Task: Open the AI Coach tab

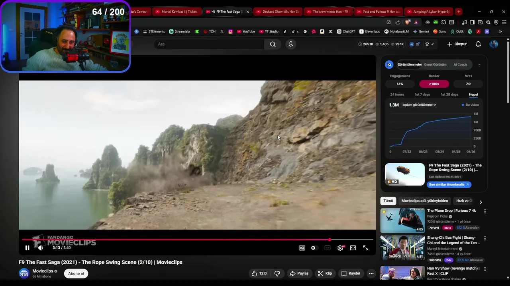Action: 460,64
